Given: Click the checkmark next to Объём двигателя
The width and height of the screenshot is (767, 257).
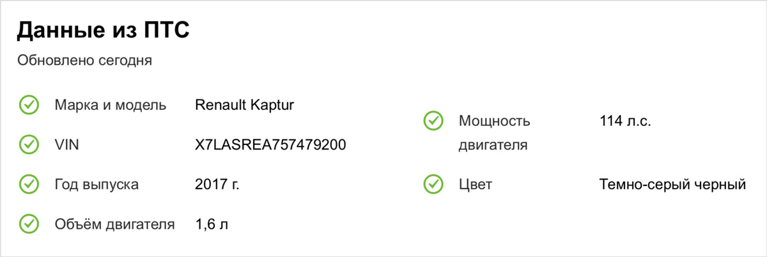Looking at the screenshot, I should [x=29, y=224].
